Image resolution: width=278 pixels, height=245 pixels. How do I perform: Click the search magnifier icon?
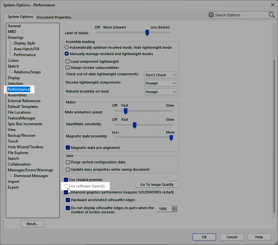coord(272,15)
